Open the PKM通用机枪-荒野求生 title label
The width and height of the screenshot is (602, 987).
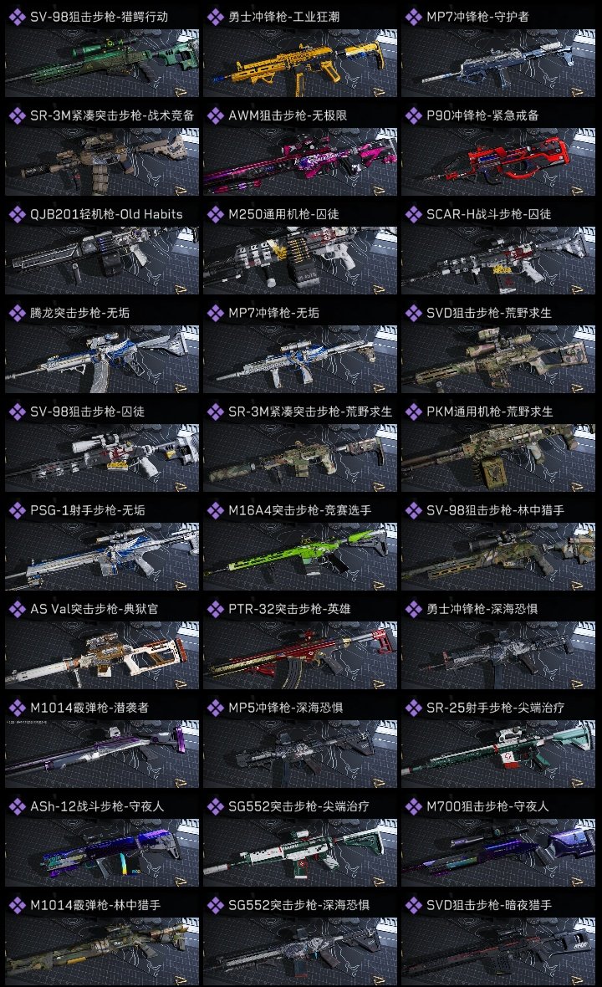489,412
